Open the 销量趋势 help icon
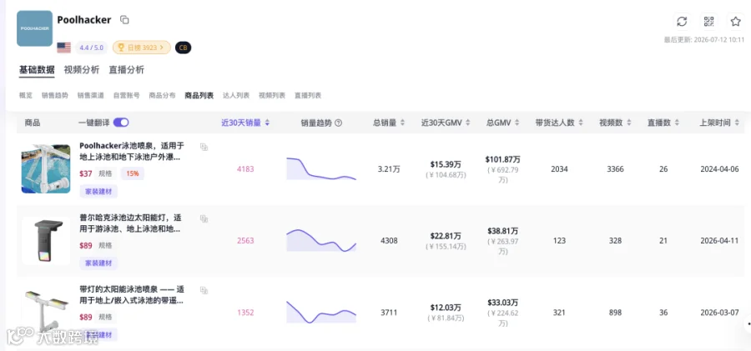The width and height of the screenshot is (751, 351). pyautogui.click(x=338, y=123)
